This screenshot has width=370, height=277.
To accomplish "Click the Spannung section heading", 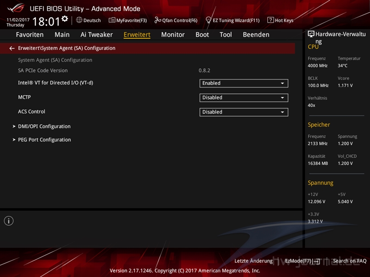I will point(321,183).
